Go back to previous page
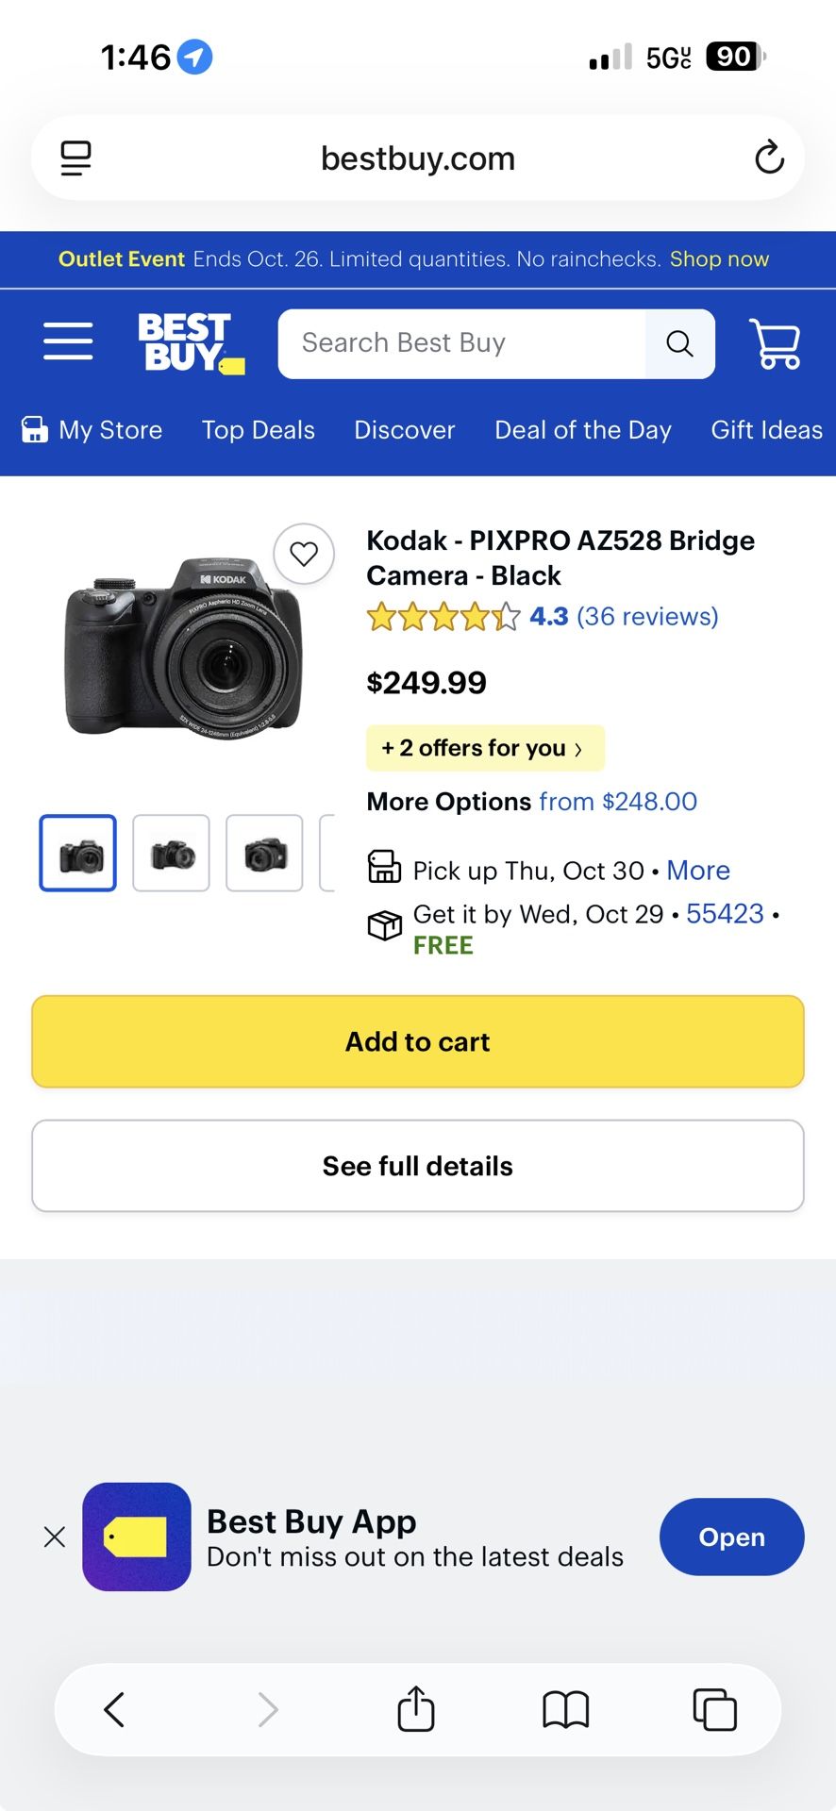The width and height of the screenshot is (836, 1811). [114, 1709]
